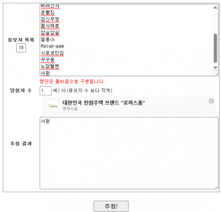Click the 노답헬벤 entry in the list
The width and height of the screenshot is (221, 212).
pyautogui.click(x=50, y=66)
